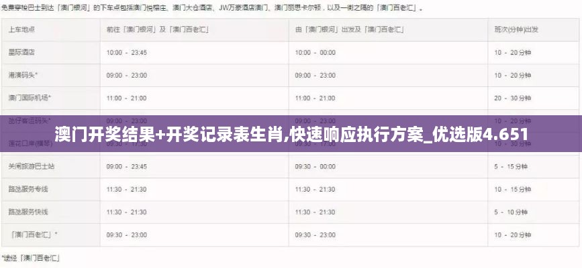Click the 5 - 15分钟 frequency cell

pyautogui.click(x=511, y=167)
